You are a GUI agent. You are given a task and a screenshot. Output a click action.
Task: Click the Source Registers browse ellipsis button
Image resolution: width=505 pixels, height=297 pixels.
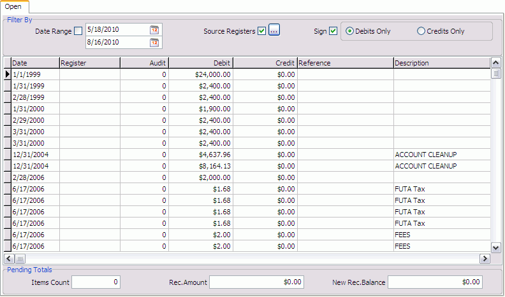[274, 30]
